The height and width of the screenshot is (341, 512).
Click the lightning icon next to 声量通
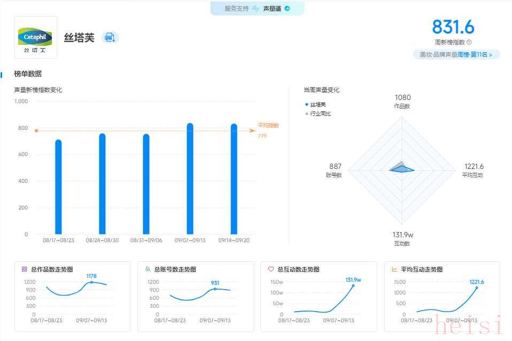click(256, 9)
